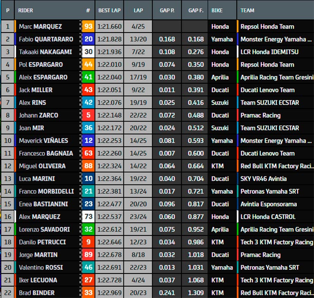Select rider Danilo PETRUCCI
The width and height of the screenshot is (314, 298).
click(x=42, y=242)
